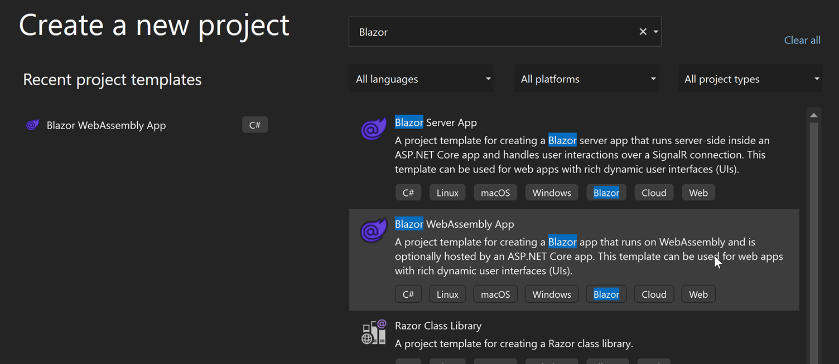Open the All platforms dropdown

pyautogui.click(x=586, y=78)
